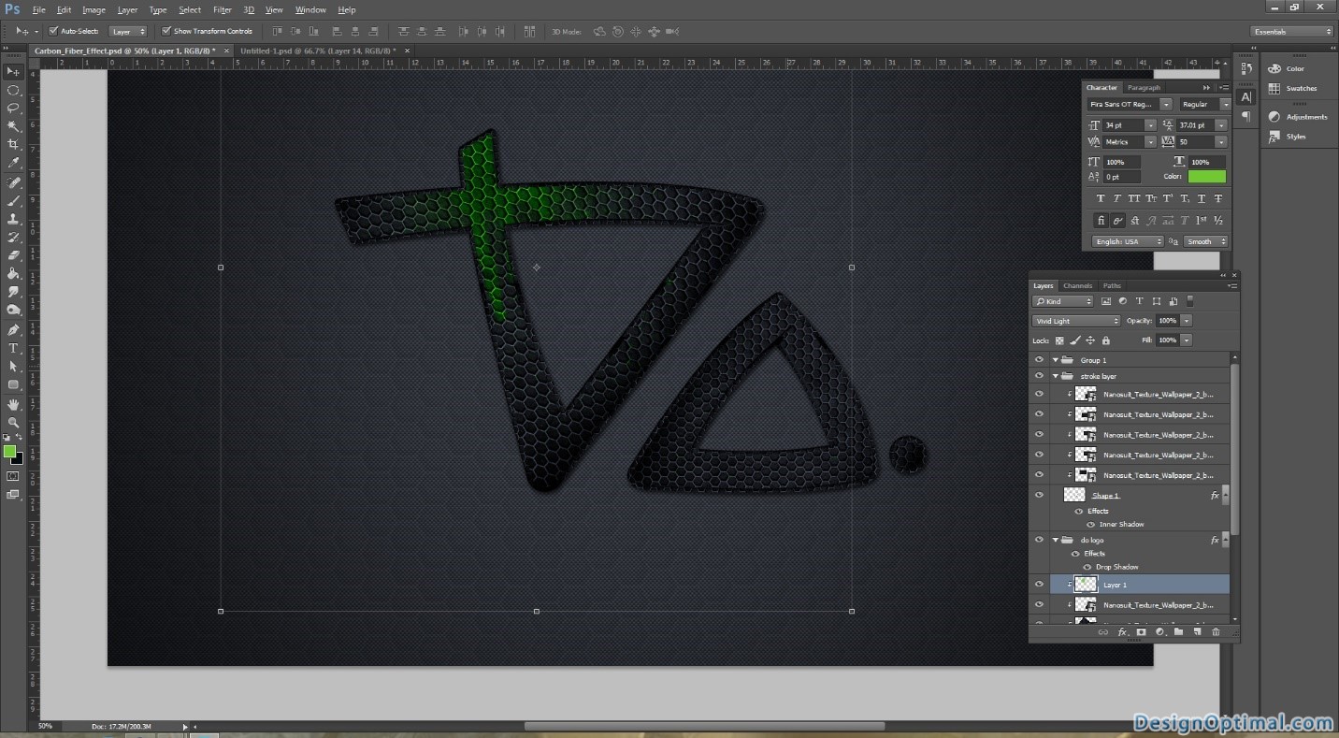
Task: Open the Image menu
Action: [94, 9]
